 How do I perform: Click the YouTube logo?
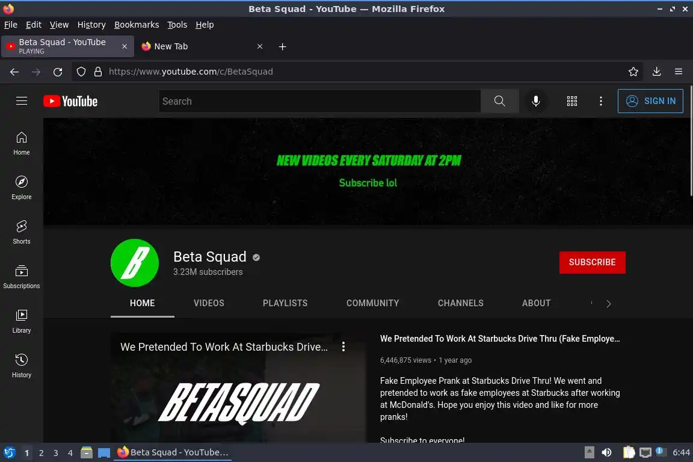click(x=70, y=101)
